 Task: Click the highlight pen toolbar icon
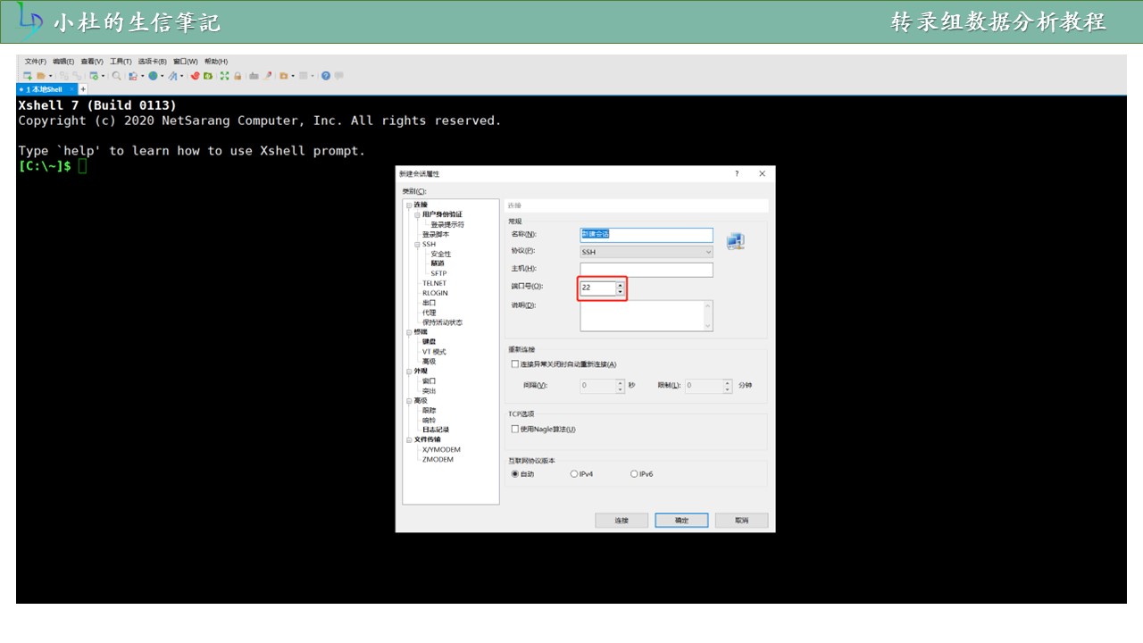[267, 76]
